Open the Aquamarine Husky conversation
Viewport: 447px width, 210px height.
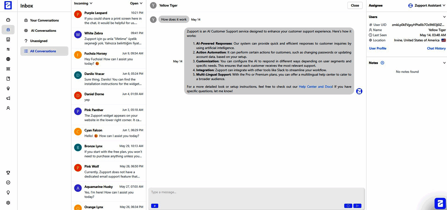click(x=109, y=192)
